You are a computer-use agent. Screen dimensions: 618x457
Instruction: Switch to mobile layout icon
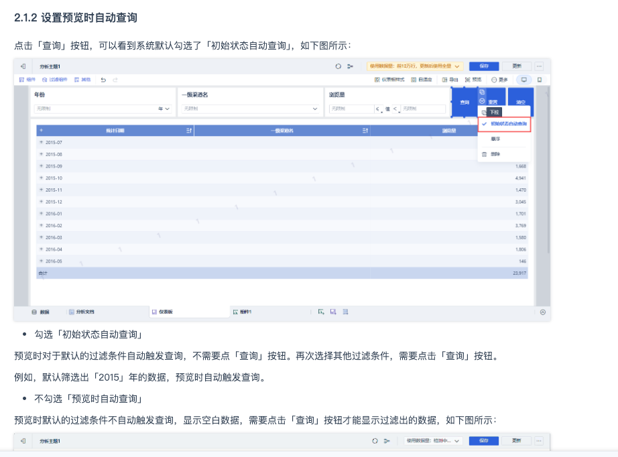tap(540, 80)
